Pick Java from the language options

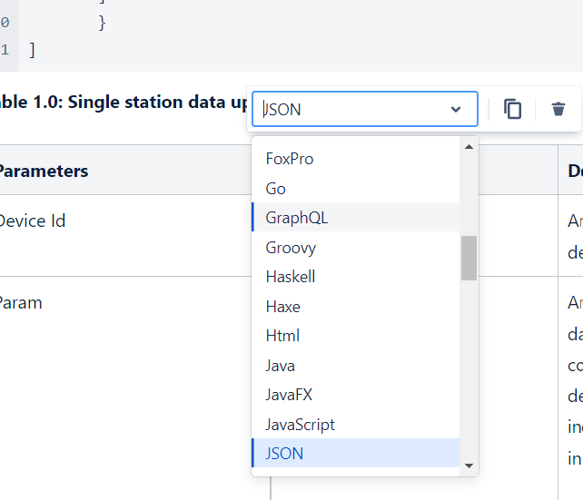(x=281, y=366)
